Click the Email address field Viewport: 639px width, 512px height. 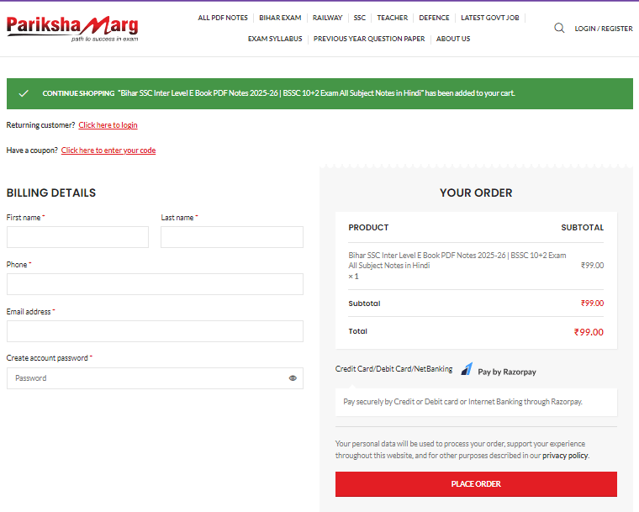[155, 331]
